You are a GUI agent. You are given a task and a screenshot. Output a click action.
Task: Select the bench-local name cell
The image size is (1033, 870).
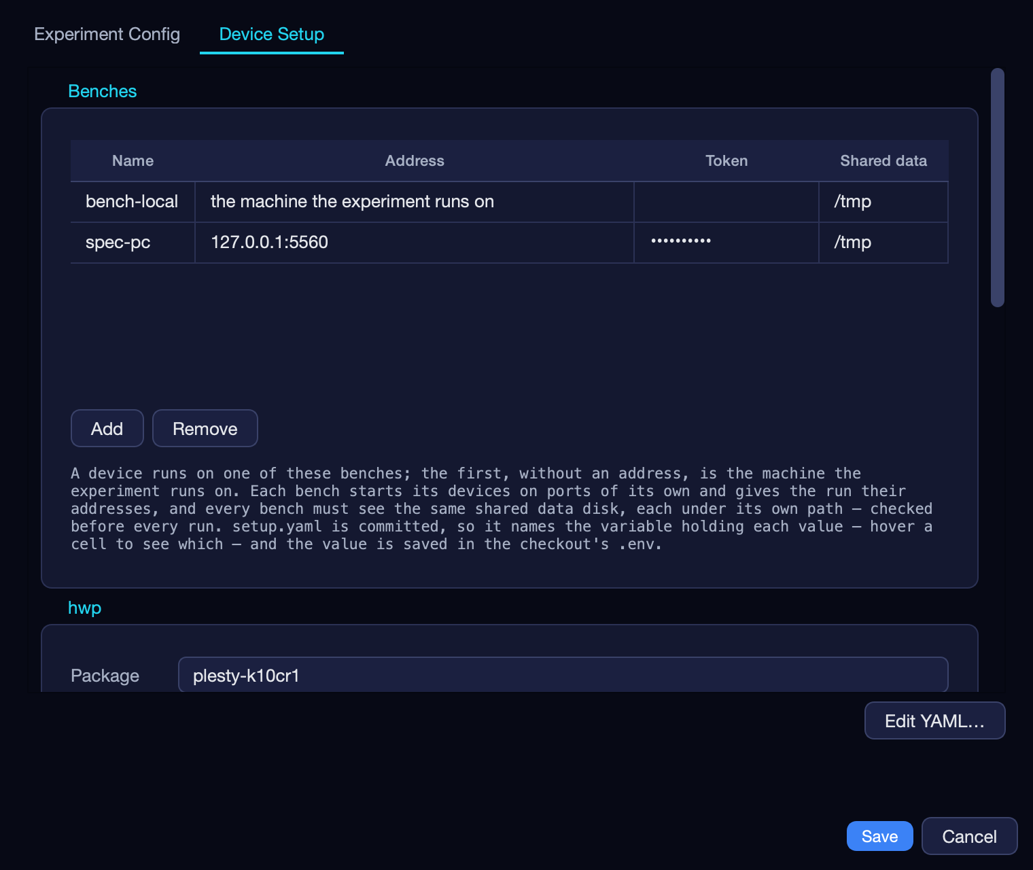(x=133, y=202)
